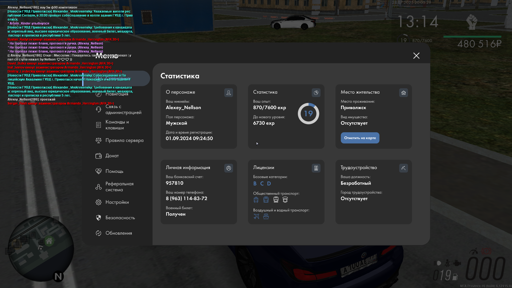Click the fourth public transport license icon
This screenshot has height=288, width=512.
285,200
